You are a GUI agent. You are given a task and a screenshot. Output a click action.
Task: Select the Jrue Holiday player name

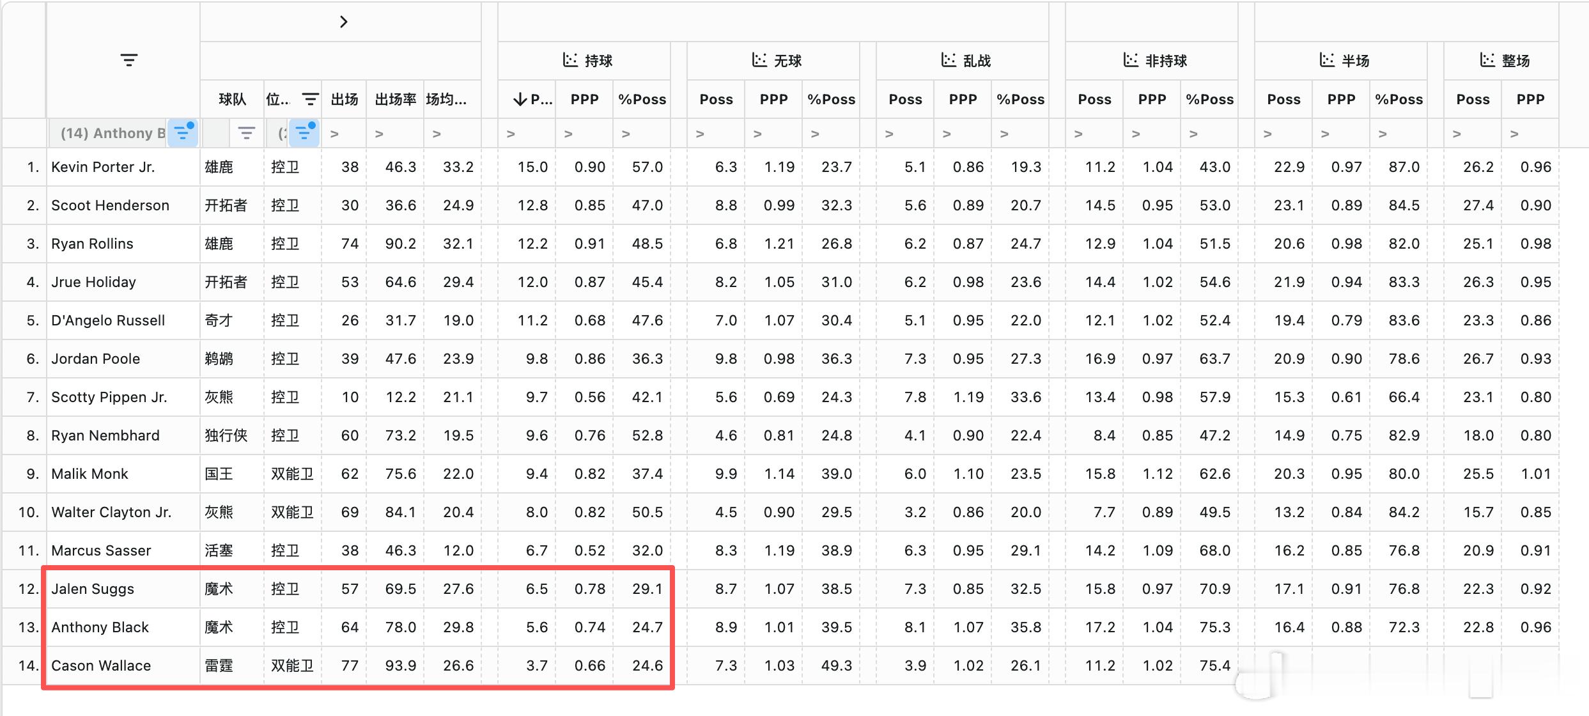pos(94,282)
